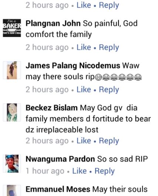158x196 pixels.
Task: Open Nwanguma Pardon's profile picture
Action: [x=12, y=164]
